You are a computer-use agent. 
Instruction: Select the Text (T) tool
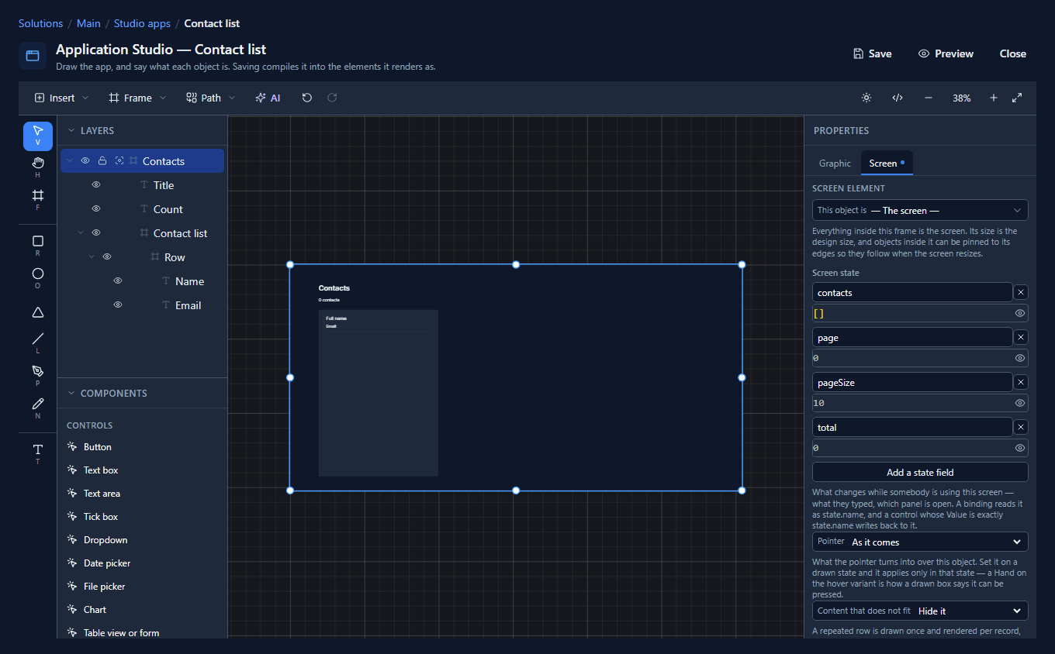(38, 453)
